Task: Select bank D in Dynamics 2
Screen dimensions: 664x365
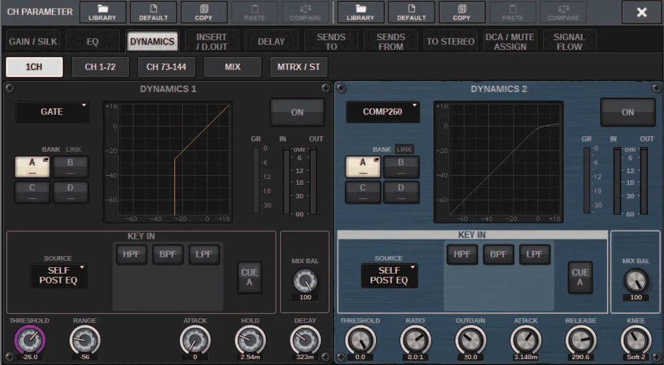Action: point(401,192)
